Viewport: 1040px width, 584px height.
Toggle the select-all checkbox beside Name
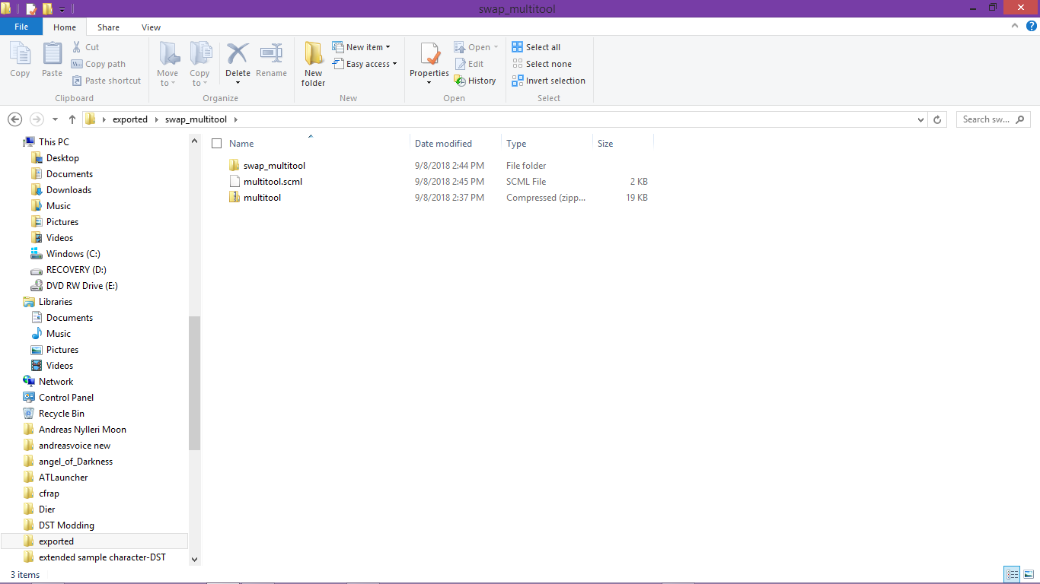click(x=217, y=144)
